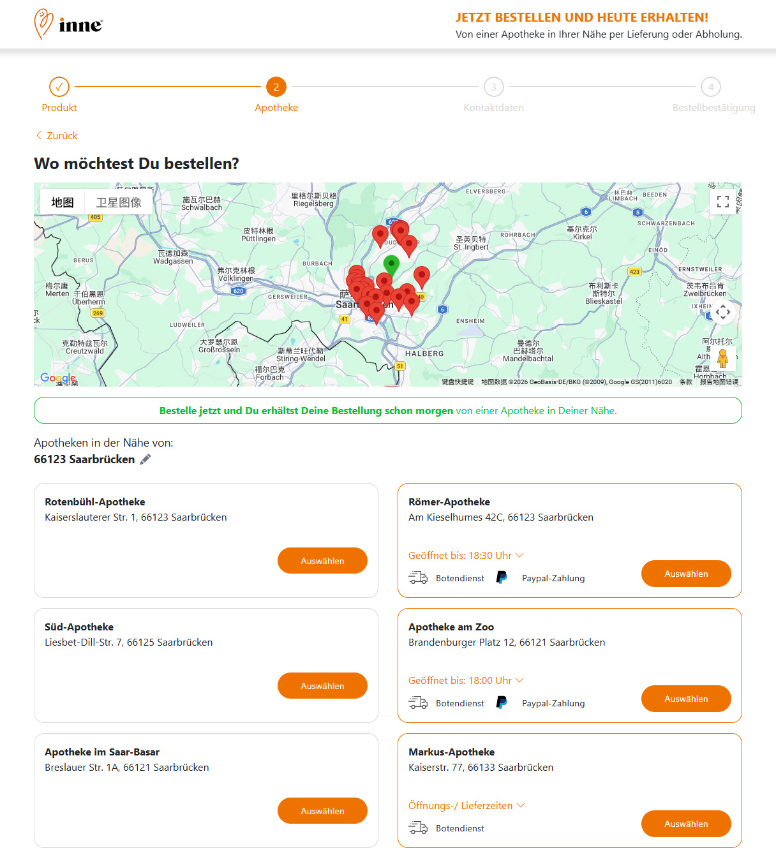Choose Apotheke am Zoo via Auswählen
Image resolution: width=776 pixels, height=862 pixels.
686,699
